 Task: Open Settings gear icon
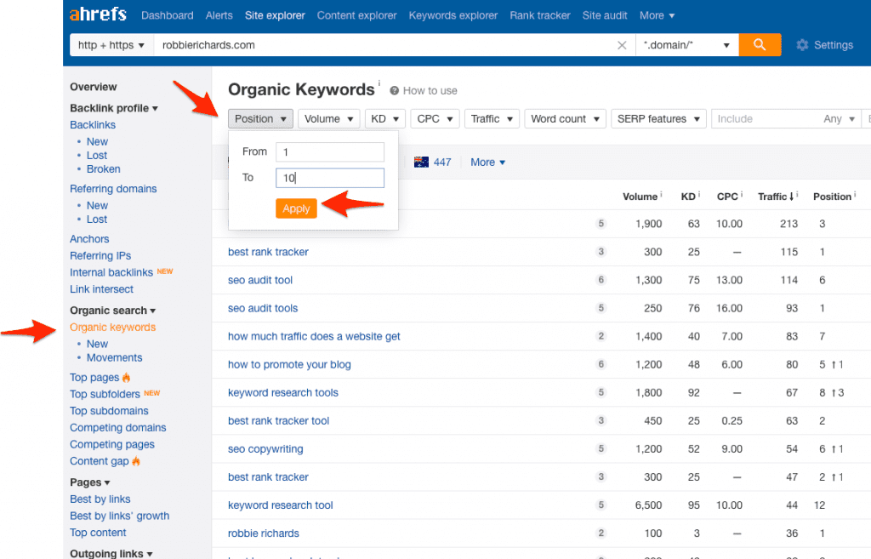pyautogui.click(x=802, y=45)
